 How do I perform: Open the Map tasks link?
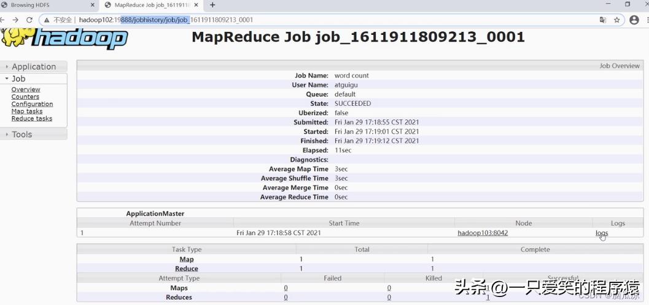point(27,111)
